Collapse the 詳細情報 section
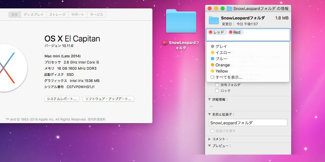Image resolution: width=325 pixels, height=162 pixels. click(209, 99)
